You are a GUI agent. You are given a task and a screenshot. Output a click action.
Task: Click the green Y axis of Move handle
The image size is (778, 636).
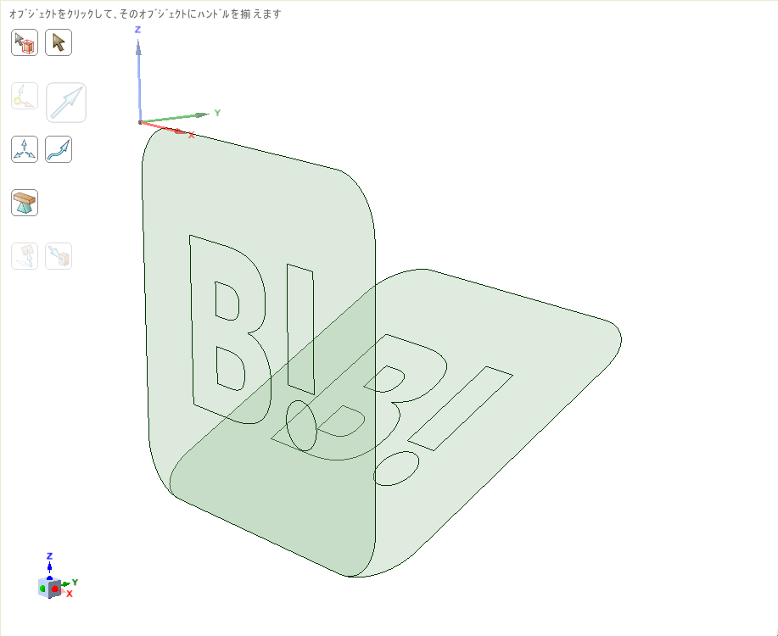(x=174, y=118)
